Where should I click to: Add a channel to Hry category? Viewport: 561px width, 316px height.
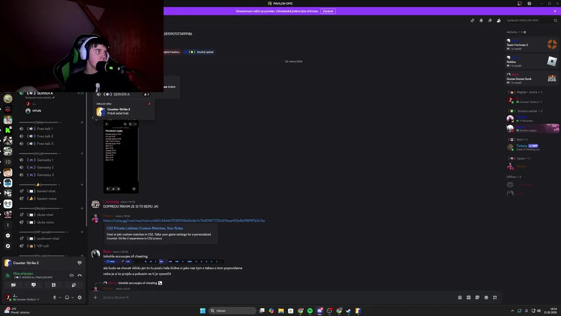82,153
